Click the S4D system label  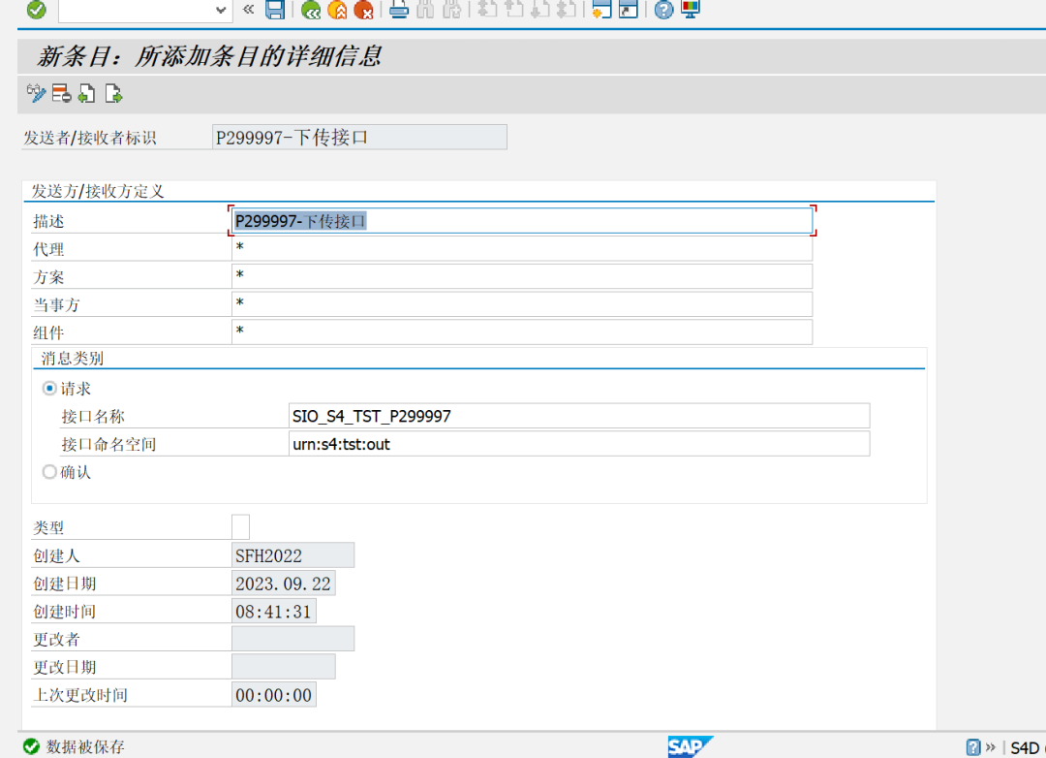1025,747
